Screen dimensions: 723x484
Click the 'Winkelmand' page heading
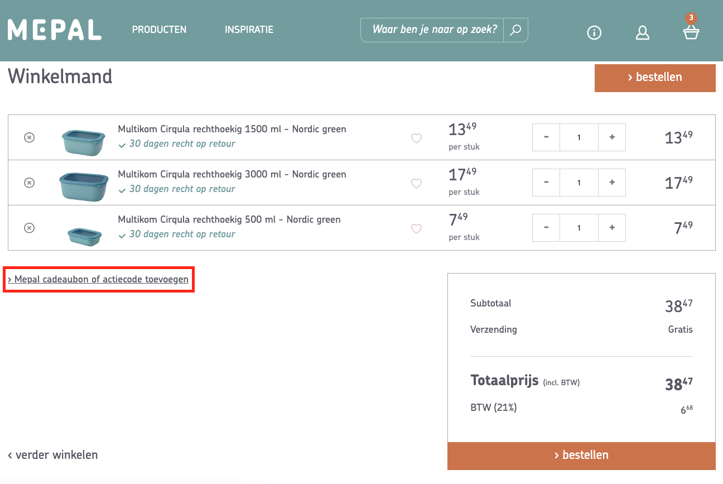pyautogui.click(x=60, y=76)
